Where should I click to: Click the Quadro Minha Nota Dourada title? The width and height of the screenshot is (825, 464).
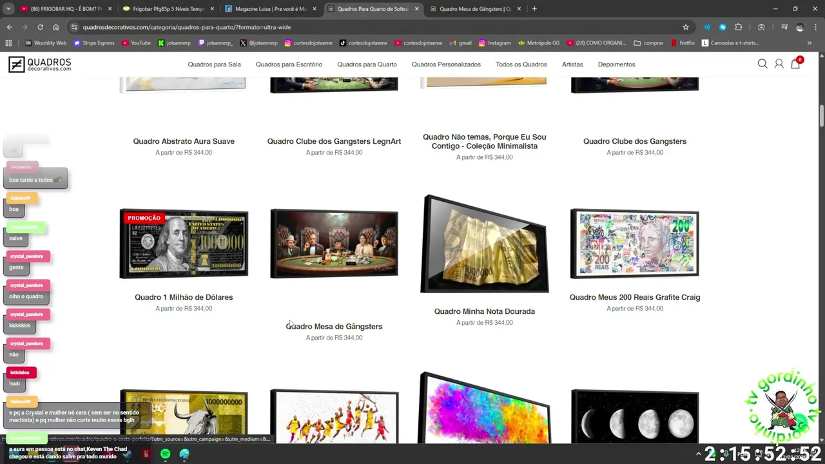coord(485,311)
